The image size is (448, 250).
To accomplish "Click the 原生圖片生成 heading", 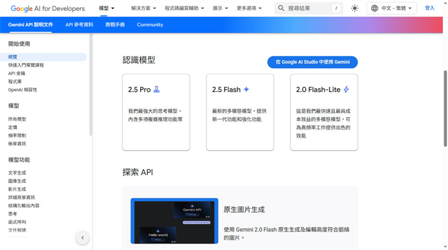I will [244, 210].
